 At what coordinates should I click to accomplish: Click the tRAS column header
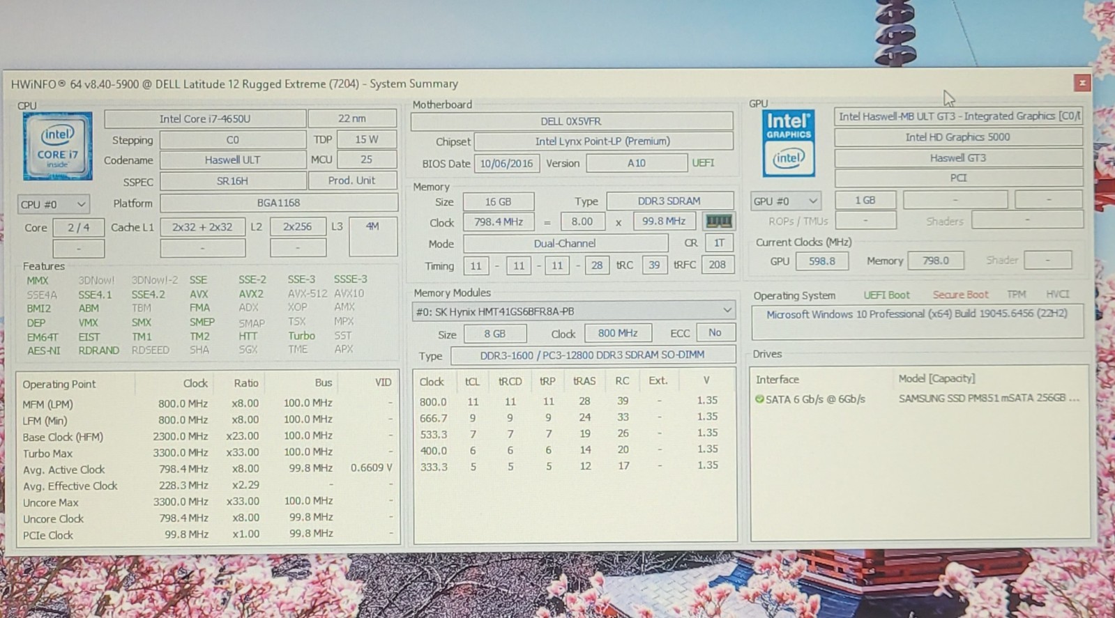(x=584, y=381)
